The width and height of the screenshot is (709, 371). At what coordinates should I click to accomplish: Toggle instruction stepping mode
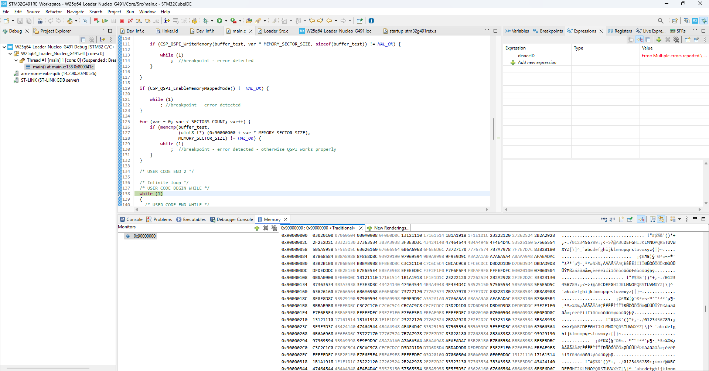pyautogui.click(x=167, y=21)
